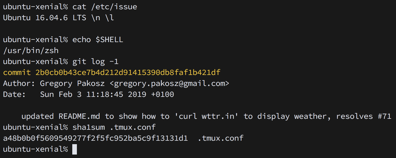Click the '.tmux.conf' filename in hash output

click(220, 138)
